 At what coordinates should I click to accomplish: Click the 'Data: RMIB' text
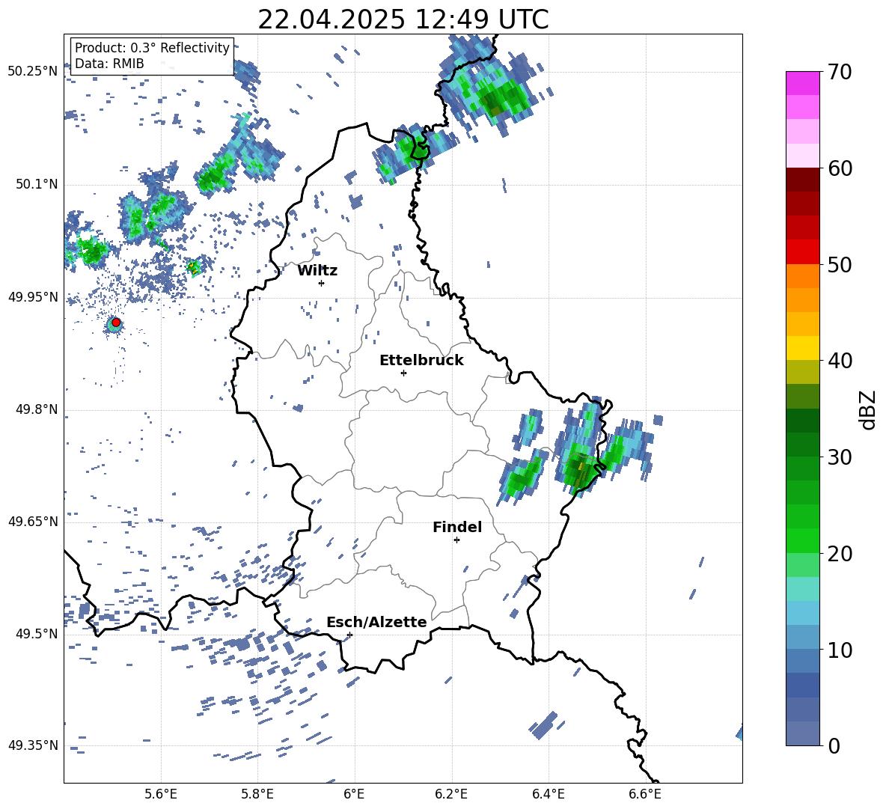click(x=109, y=64)
